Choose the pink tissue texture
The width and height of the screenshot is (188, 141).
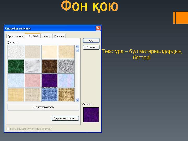(x=33, y=80)
